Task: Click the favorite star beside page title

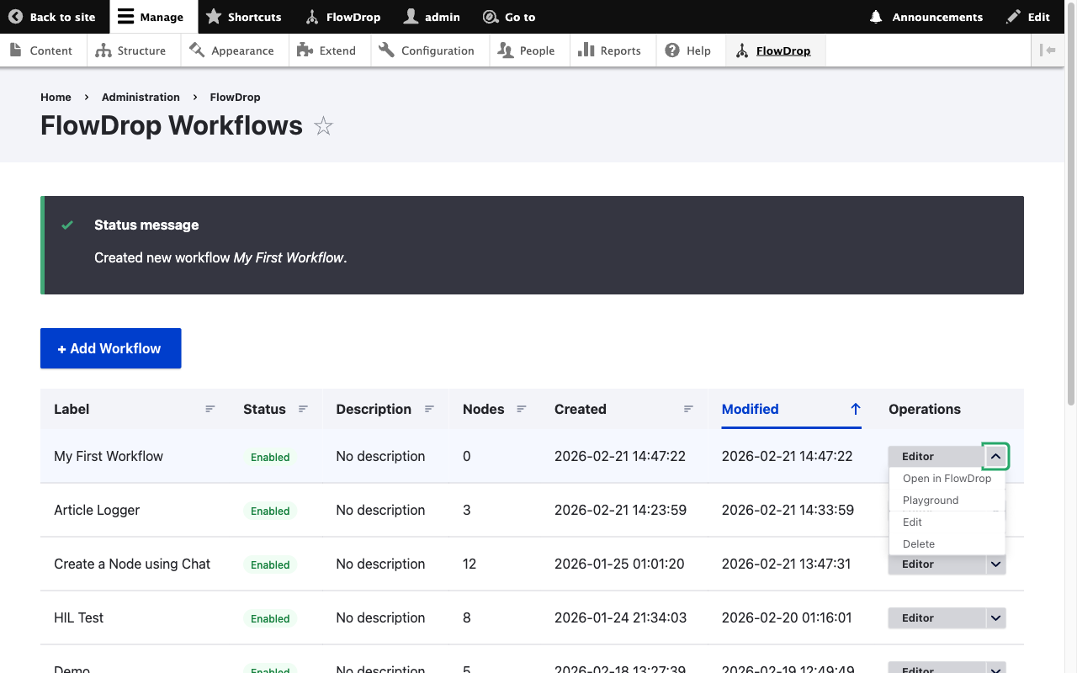Action: click(x=323, y=126)
